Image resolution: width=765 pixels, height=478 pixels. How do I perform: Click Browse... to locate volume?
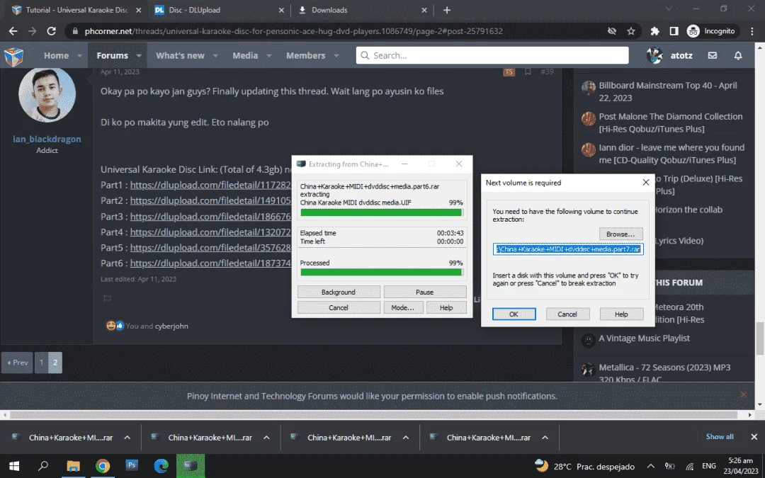[620, 234]
